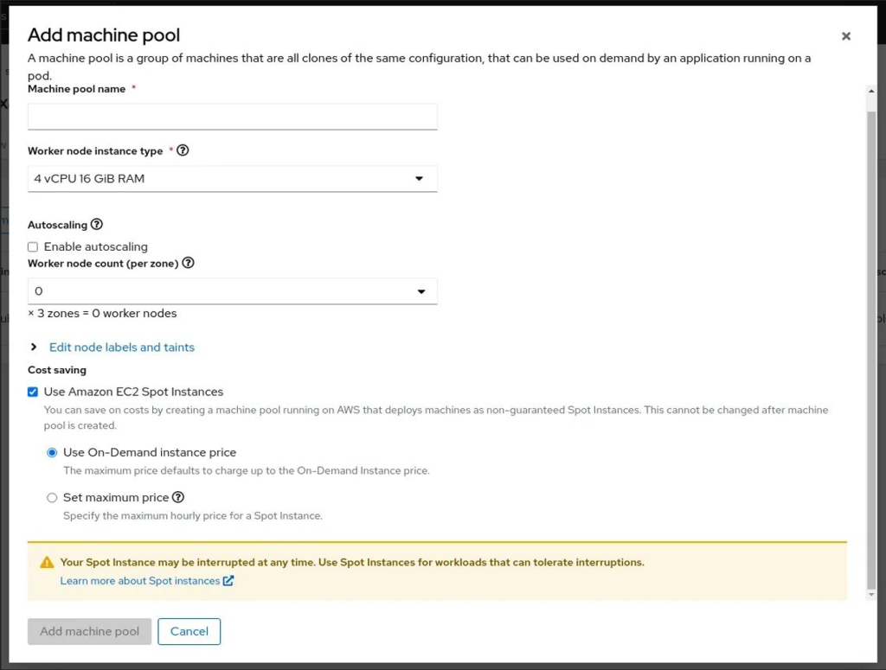Screen dimensions: 886x670
Task: Open Learn more about Spot instances
Action: (138, 581)
